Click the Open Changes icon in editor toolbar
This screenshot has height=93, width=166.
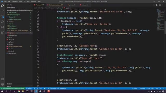tap(157, 5)
